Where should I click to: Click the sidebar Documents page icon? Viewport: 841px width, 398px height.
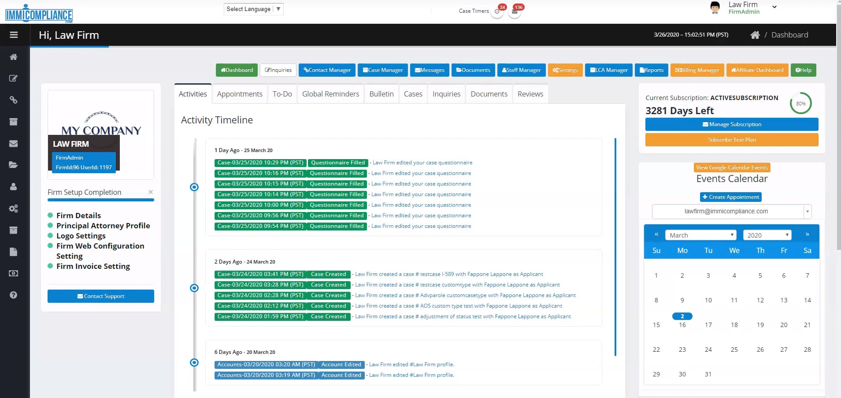coord(14,252)
